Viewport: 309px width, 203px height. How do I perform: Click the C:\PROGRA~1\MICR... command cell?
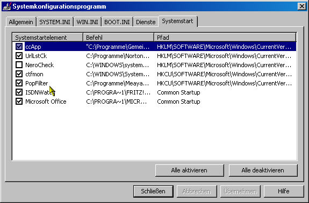coord(116,102)
